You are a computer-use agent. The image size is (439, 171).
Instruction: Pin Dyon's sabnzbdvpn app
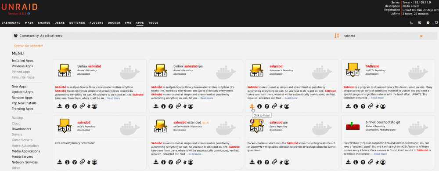coord(281,162)
